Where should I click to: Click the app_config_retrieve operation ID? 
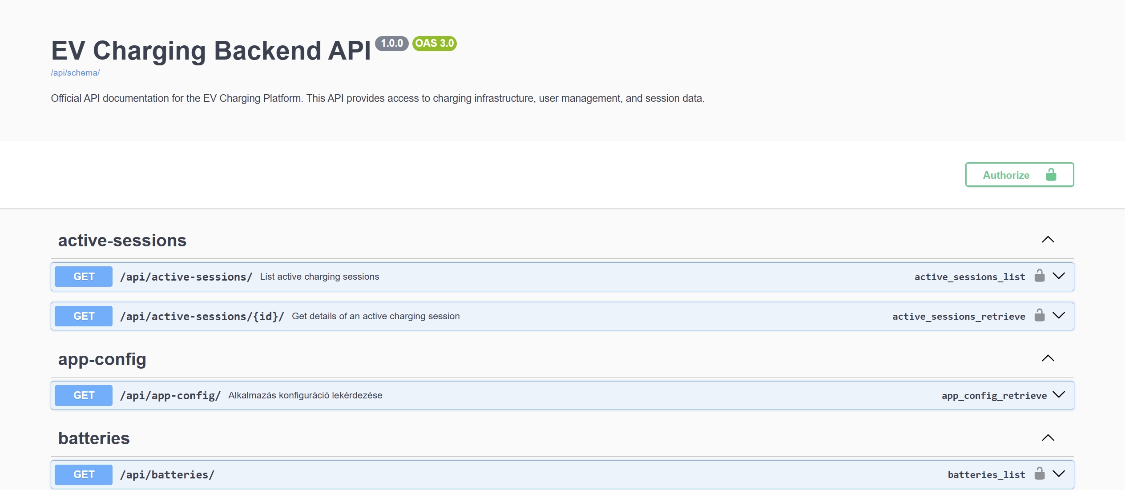click(994, 396)
